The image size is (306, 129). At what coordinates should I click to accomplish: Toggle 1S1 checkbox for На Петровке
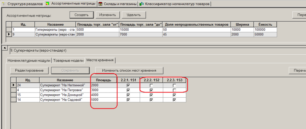point(128,90)
